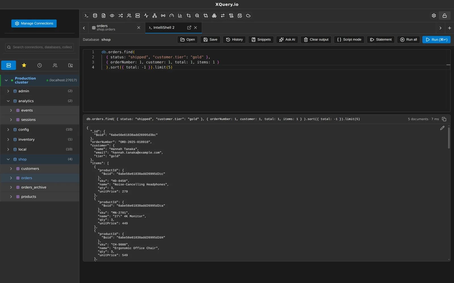Collapse the analytics database
This screenshot has width=454, height=283.
8,101
